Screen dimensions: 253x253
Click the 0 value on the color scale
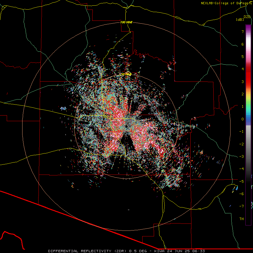[243, 119]
